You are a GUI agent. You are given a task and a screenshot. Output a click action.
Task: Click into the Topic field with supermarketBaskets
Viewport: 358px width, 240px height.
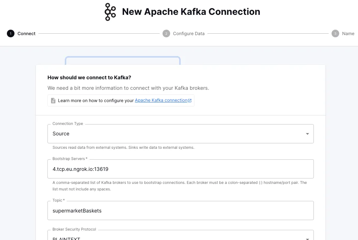(180, 211)
